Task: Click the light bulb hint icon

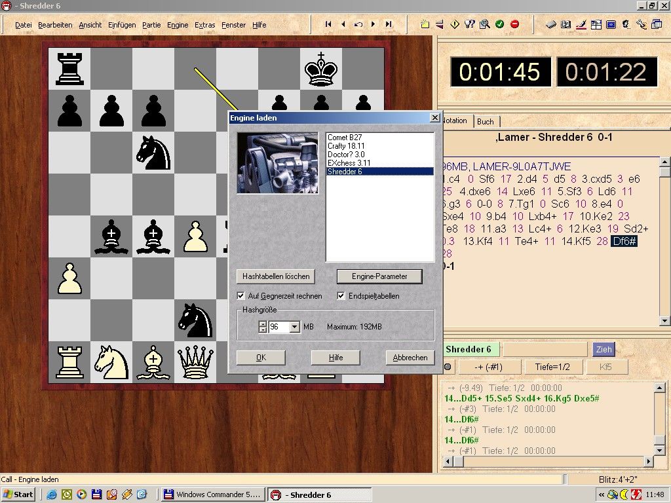Action: click(x=470, y=24)
